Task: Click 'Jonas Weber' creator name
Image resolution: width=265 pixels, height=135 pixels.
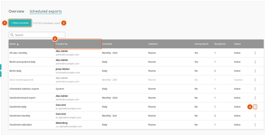Action: [x=63, y=69]
